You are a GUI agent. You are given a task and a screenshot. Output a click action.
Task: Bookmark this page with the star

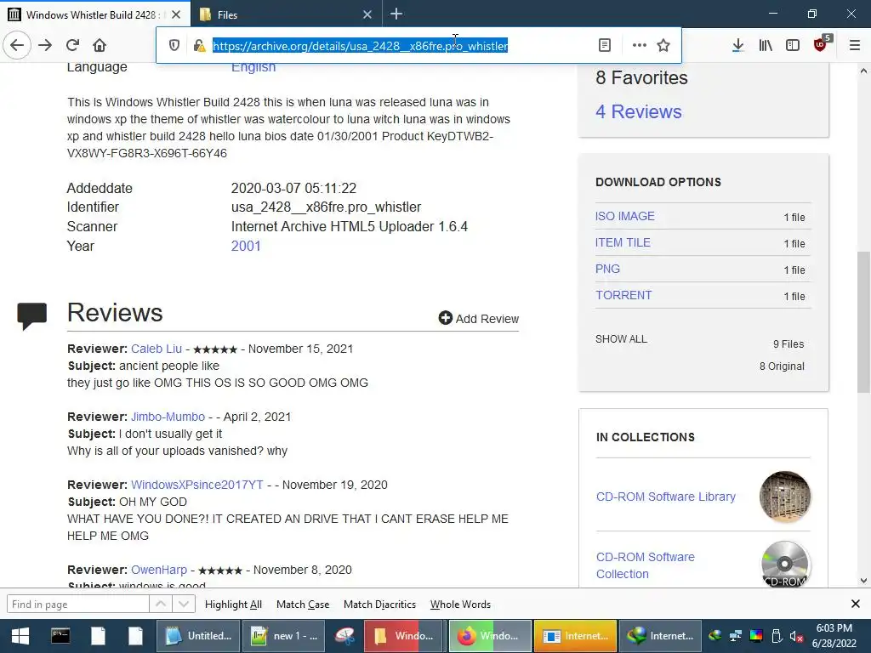663,46
